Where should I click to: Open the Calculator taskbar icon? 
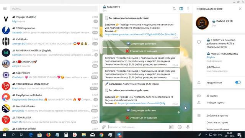click(x=66, y=135)
